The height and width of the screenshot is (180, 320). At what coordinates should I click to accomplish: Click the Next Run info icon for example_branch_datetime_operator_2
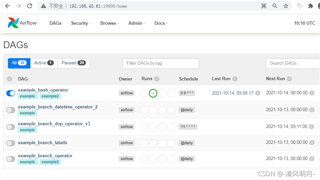312,110
